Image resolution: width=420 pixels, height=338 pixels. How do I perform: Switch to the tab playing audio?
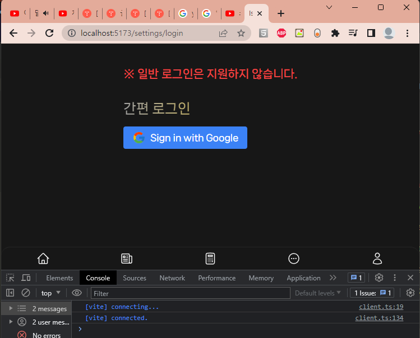click(42, 13)
